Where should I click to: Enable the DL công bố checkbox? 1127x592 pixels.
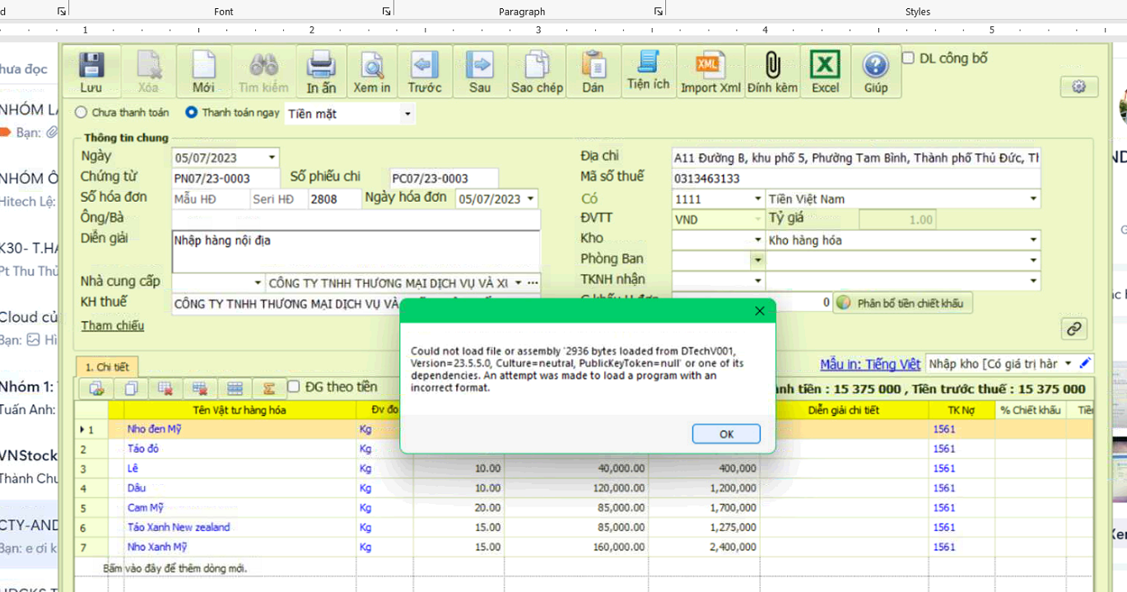coord(908,58)
